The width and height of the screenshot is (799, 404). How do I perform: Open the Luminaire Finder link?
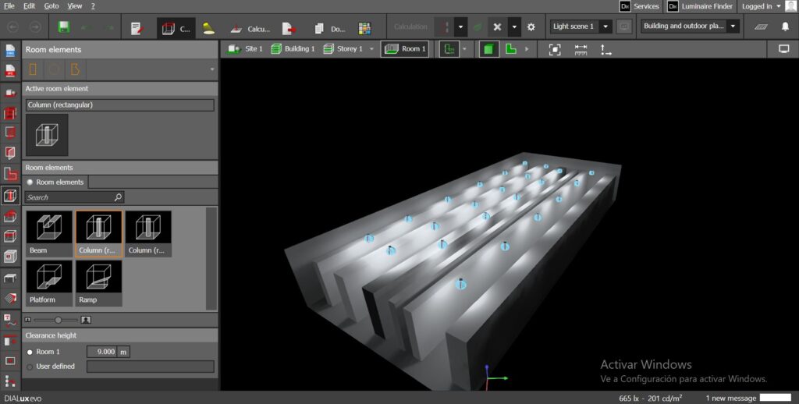700,6
